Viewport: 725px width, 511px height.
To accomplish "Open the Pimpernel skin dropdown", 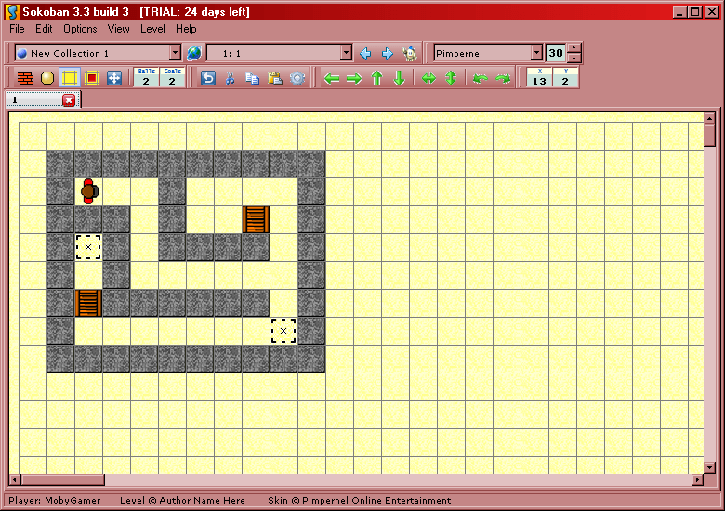I will 536,53.
